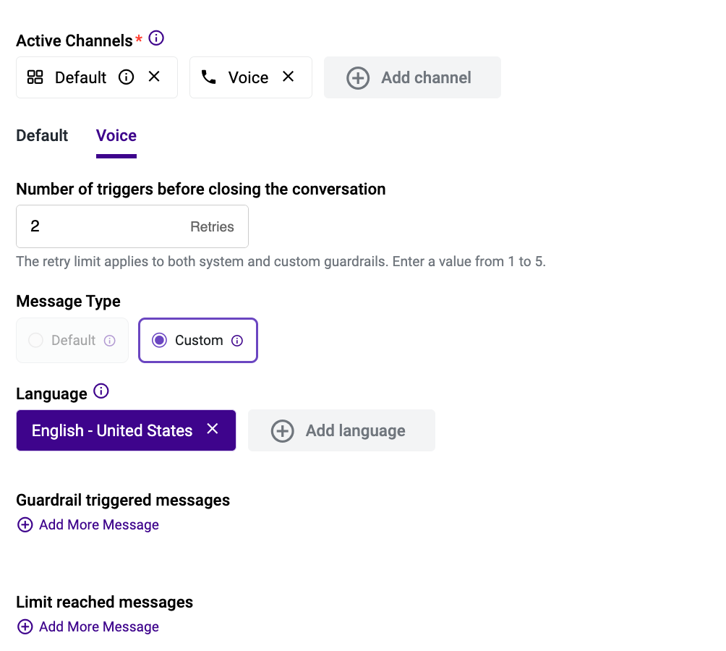This screenshot has height=651, width=726.
Task: Select Custom message type radio button
Action: click(x=159, y=340)
